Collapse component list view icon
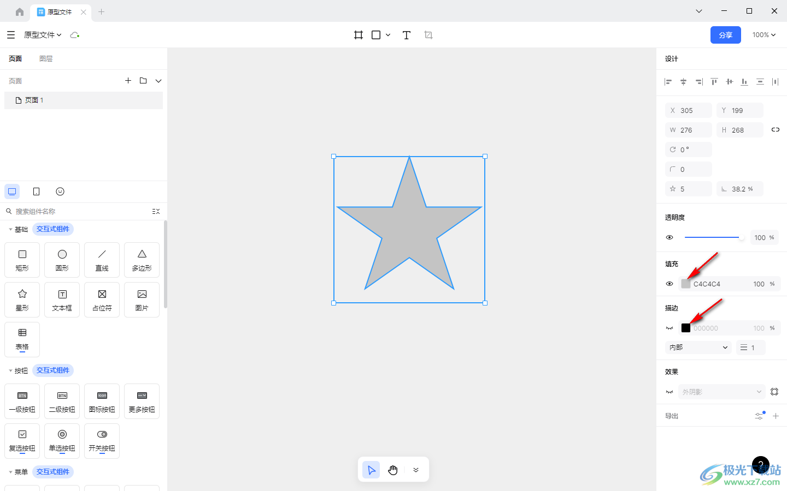Screen dimensions: 787x491 [156, 211]
